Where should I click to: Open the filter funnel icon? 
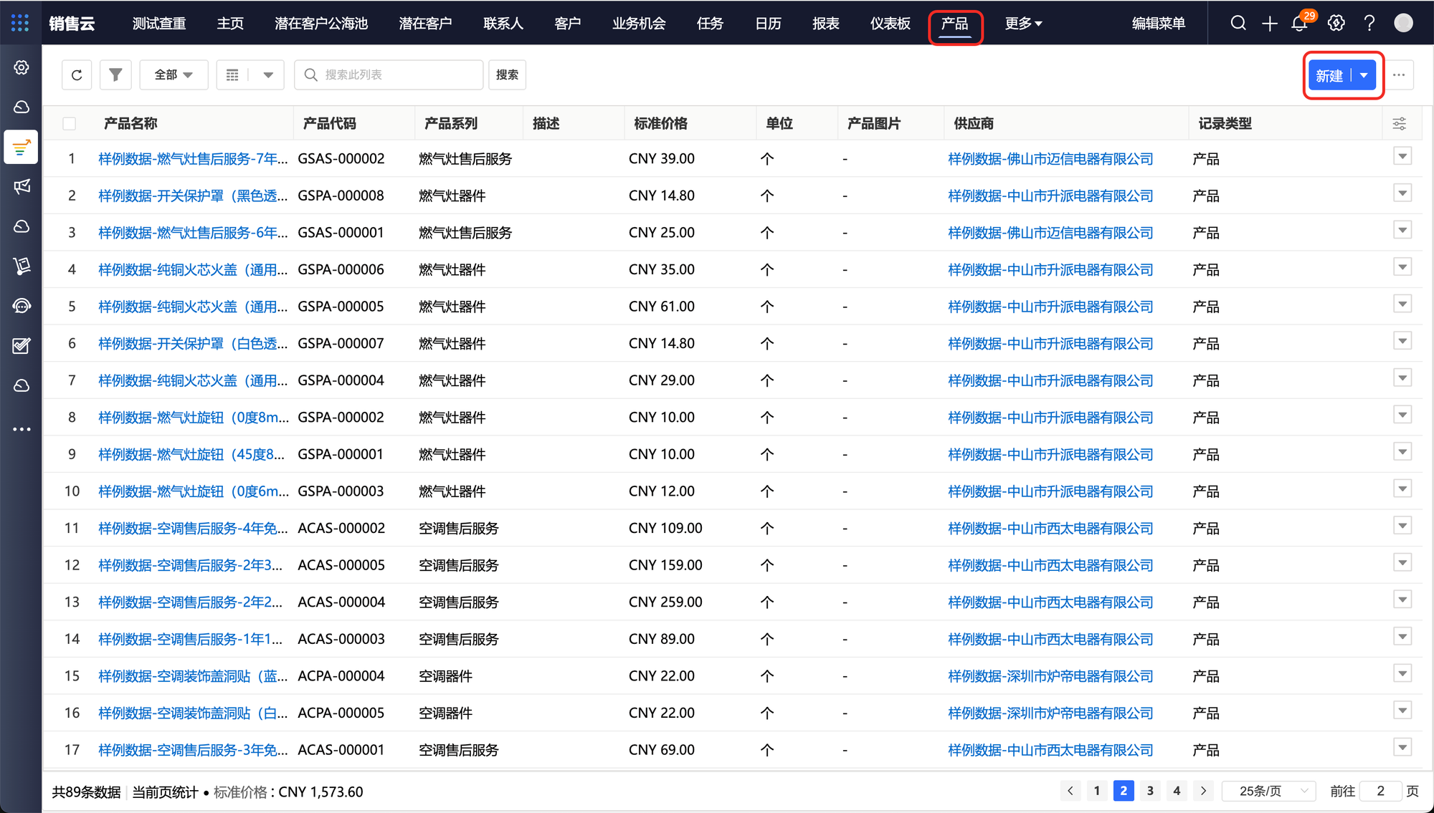coord(115,74)
